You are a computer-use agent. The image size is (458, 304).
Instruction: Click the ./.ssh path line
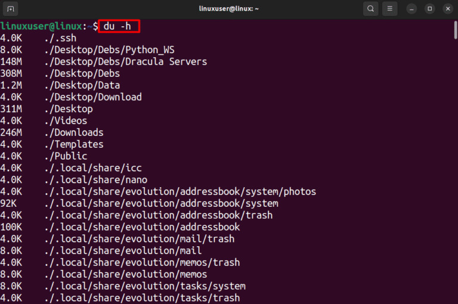click(38, 38)
